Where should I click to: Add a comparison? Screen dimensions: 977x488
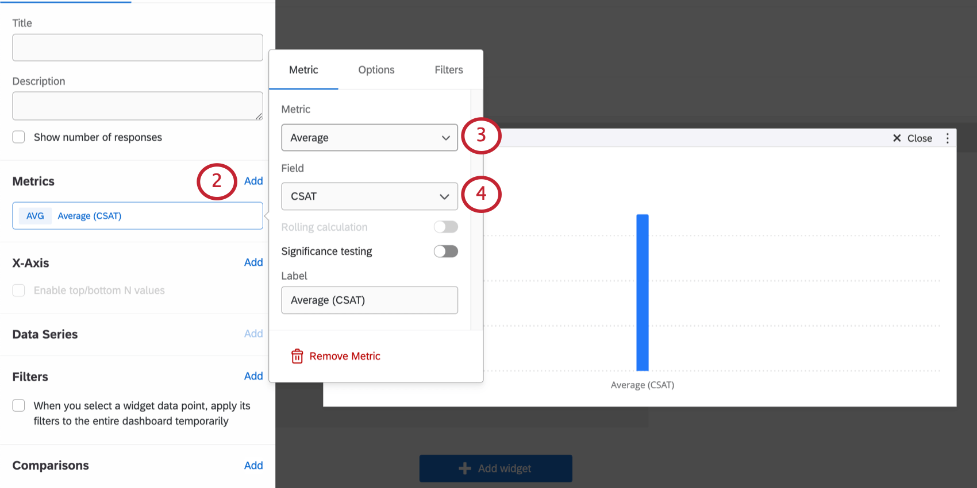[253, 466]
